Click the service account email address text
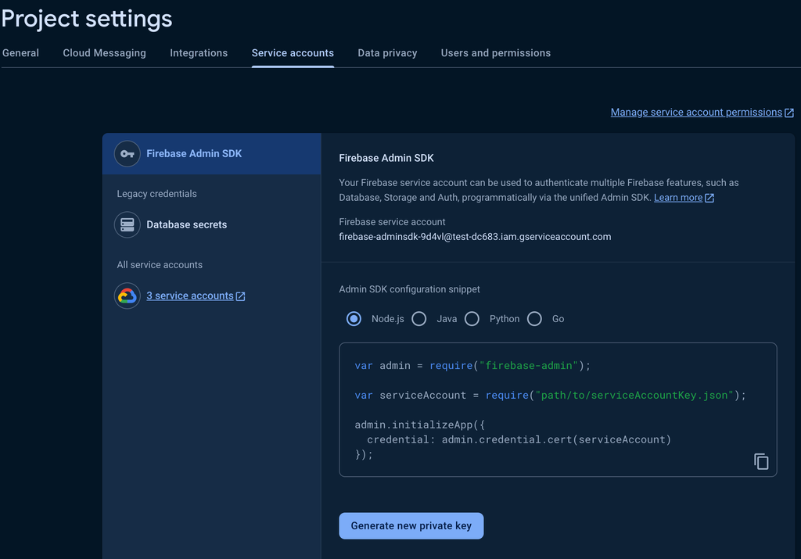 point(475,236)
